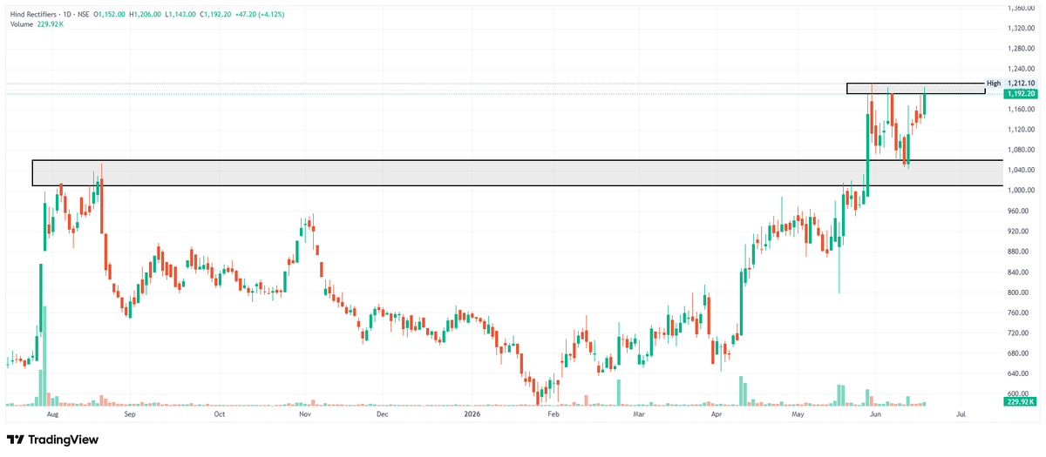Click the High label tag on price axis
The image size is (1046, 457).
click(994, 84)
